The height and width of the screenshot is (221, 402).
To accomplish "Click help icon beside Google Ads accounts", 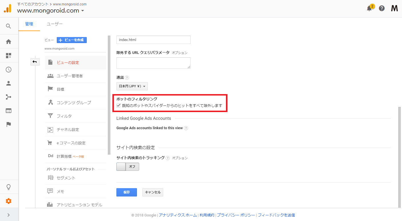I will pos(186,128).
